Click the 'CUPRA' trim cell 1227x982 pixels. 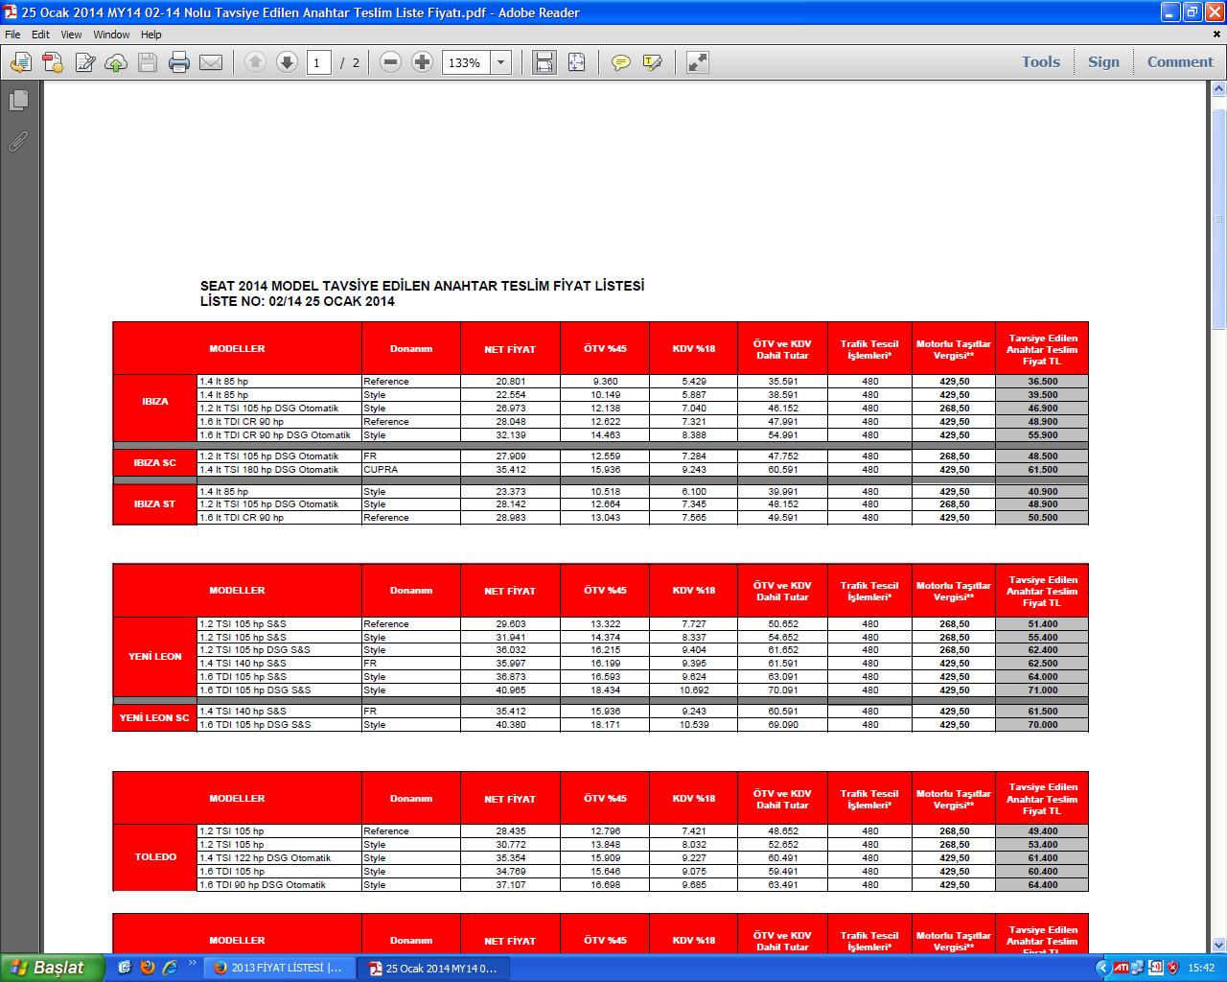[x=411, y=470]
